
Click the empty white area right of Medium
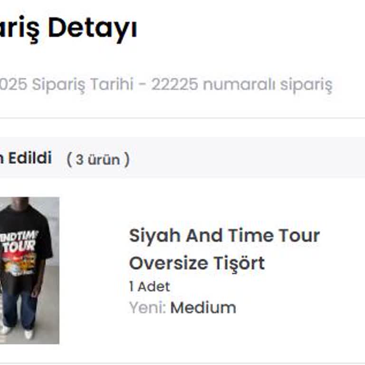pos(300,308)
